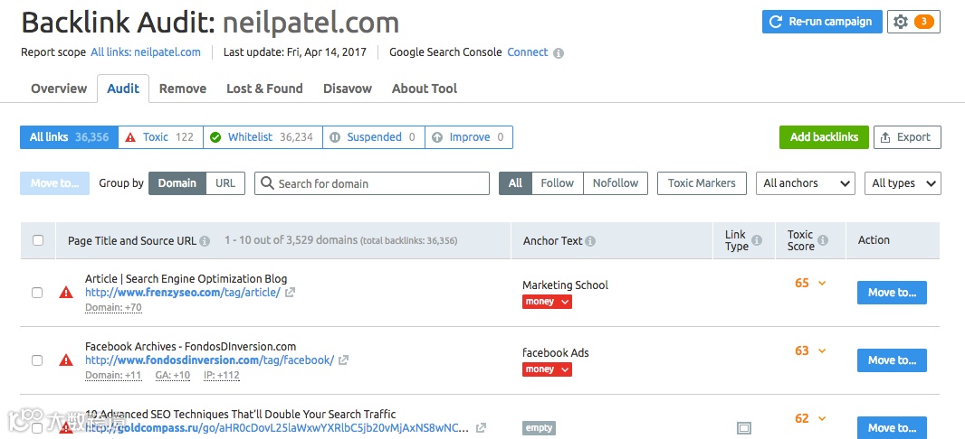Check the fondosdinversion.com row checkbox
Image resolution: width=965 pixels, height=439 pixels.
pos(37,360)
